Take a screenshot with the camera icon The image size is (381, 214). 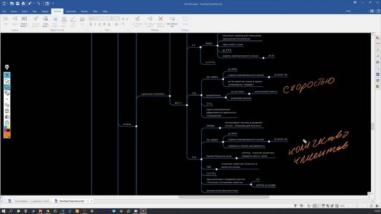pyautogui.click(x=7, y=117)
